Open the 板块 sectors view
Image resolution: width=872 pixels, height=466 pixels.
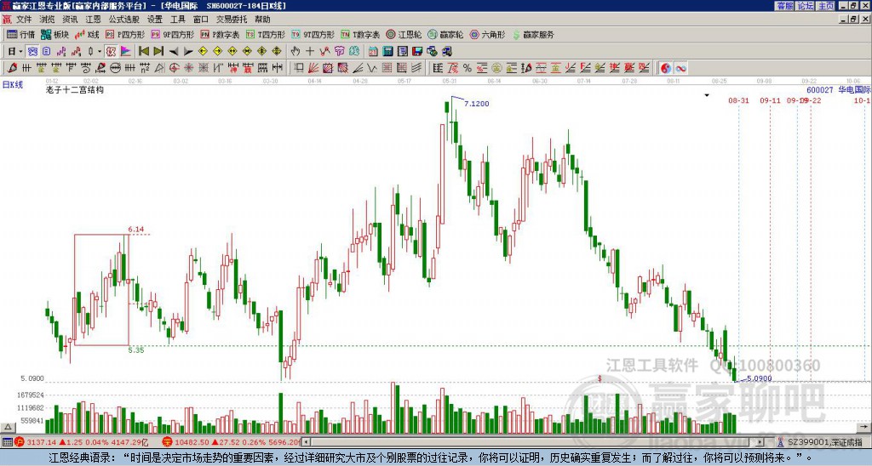55,34
